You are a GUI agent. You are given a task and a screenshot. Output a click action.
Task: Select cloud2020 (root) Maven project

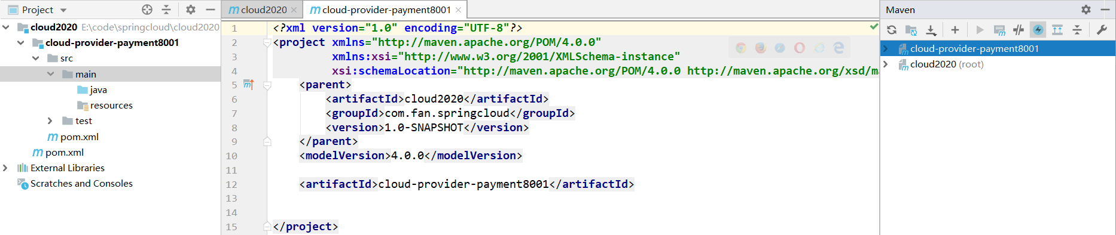pos(947,64)
